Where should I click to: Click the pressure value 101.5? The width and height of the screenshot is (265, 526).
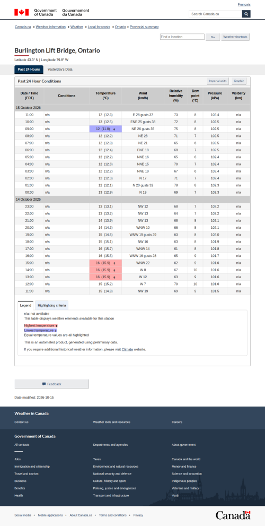click(x=215, y=291)
